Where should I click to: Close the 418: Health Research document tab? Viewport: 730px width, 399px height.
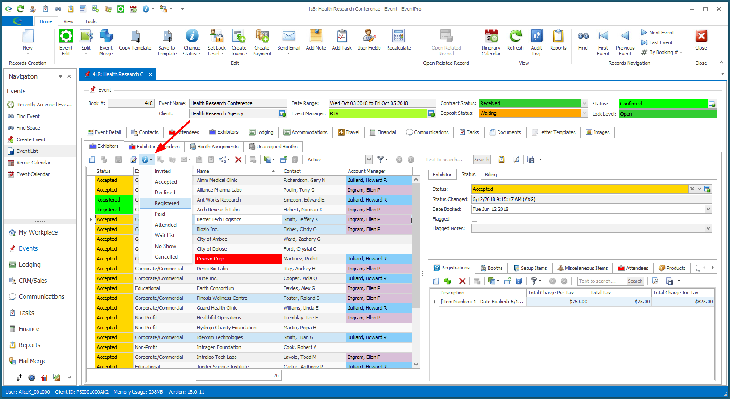151,74
